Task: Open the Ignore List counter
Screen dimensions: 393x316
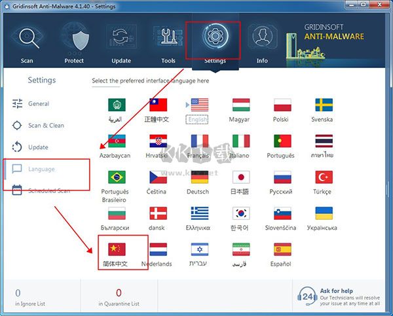Action: pos(30,298)
